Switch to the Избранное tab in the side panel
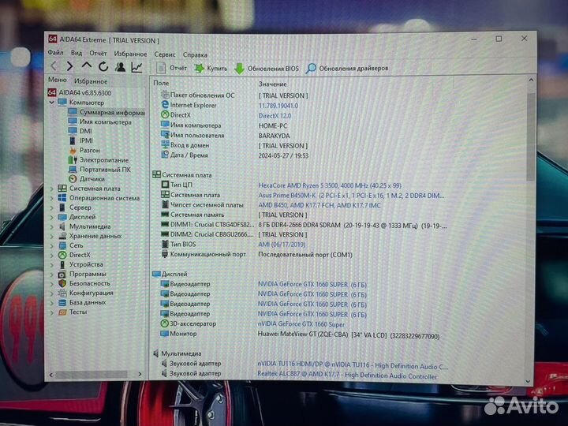 point(91,81)
